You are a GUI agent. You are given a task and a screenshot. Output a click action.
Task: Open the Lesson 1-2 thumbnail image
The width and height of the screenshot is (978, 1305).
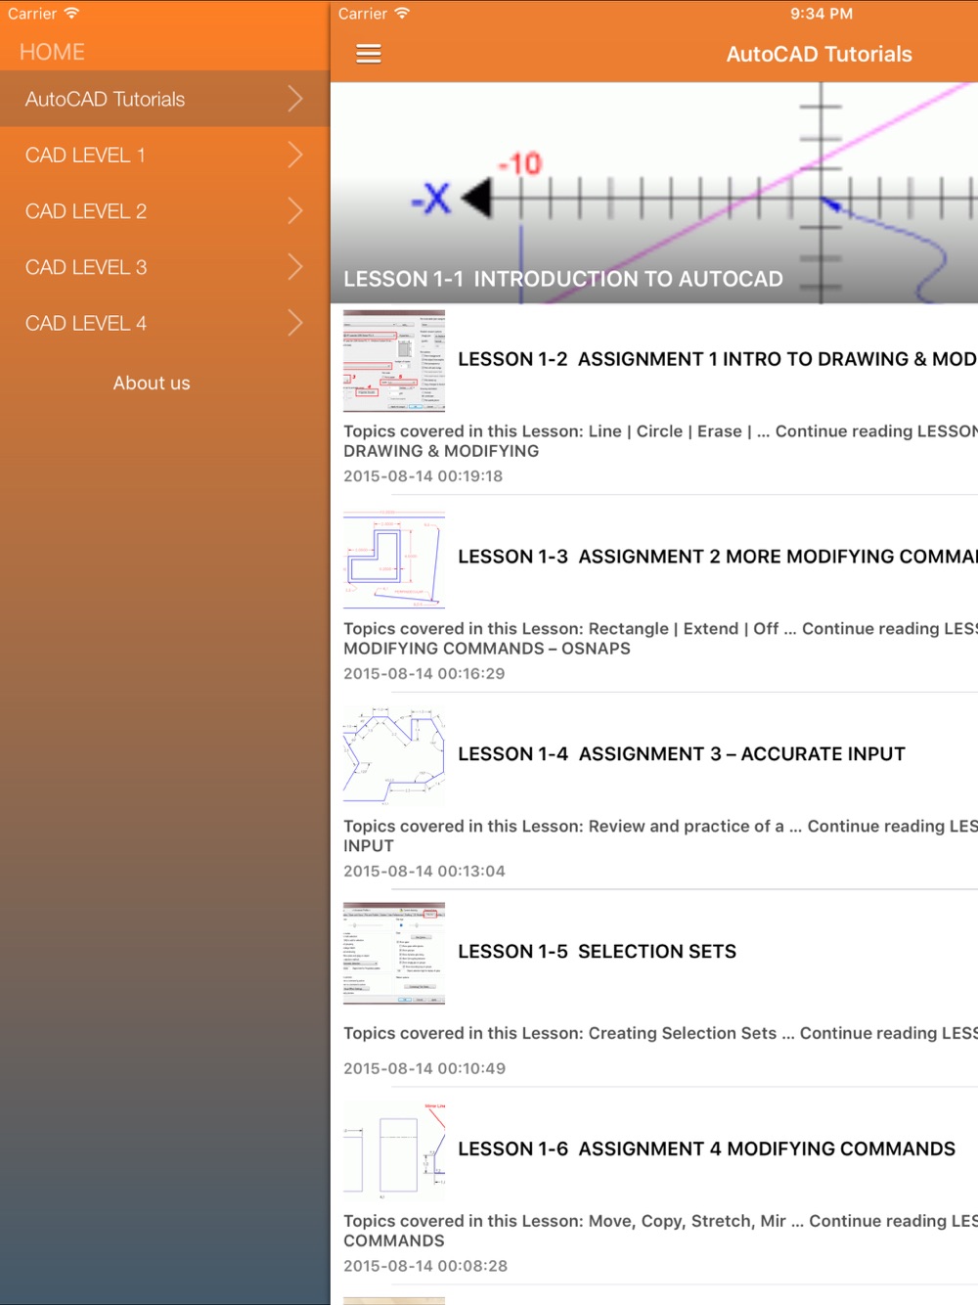click(394, 361)
